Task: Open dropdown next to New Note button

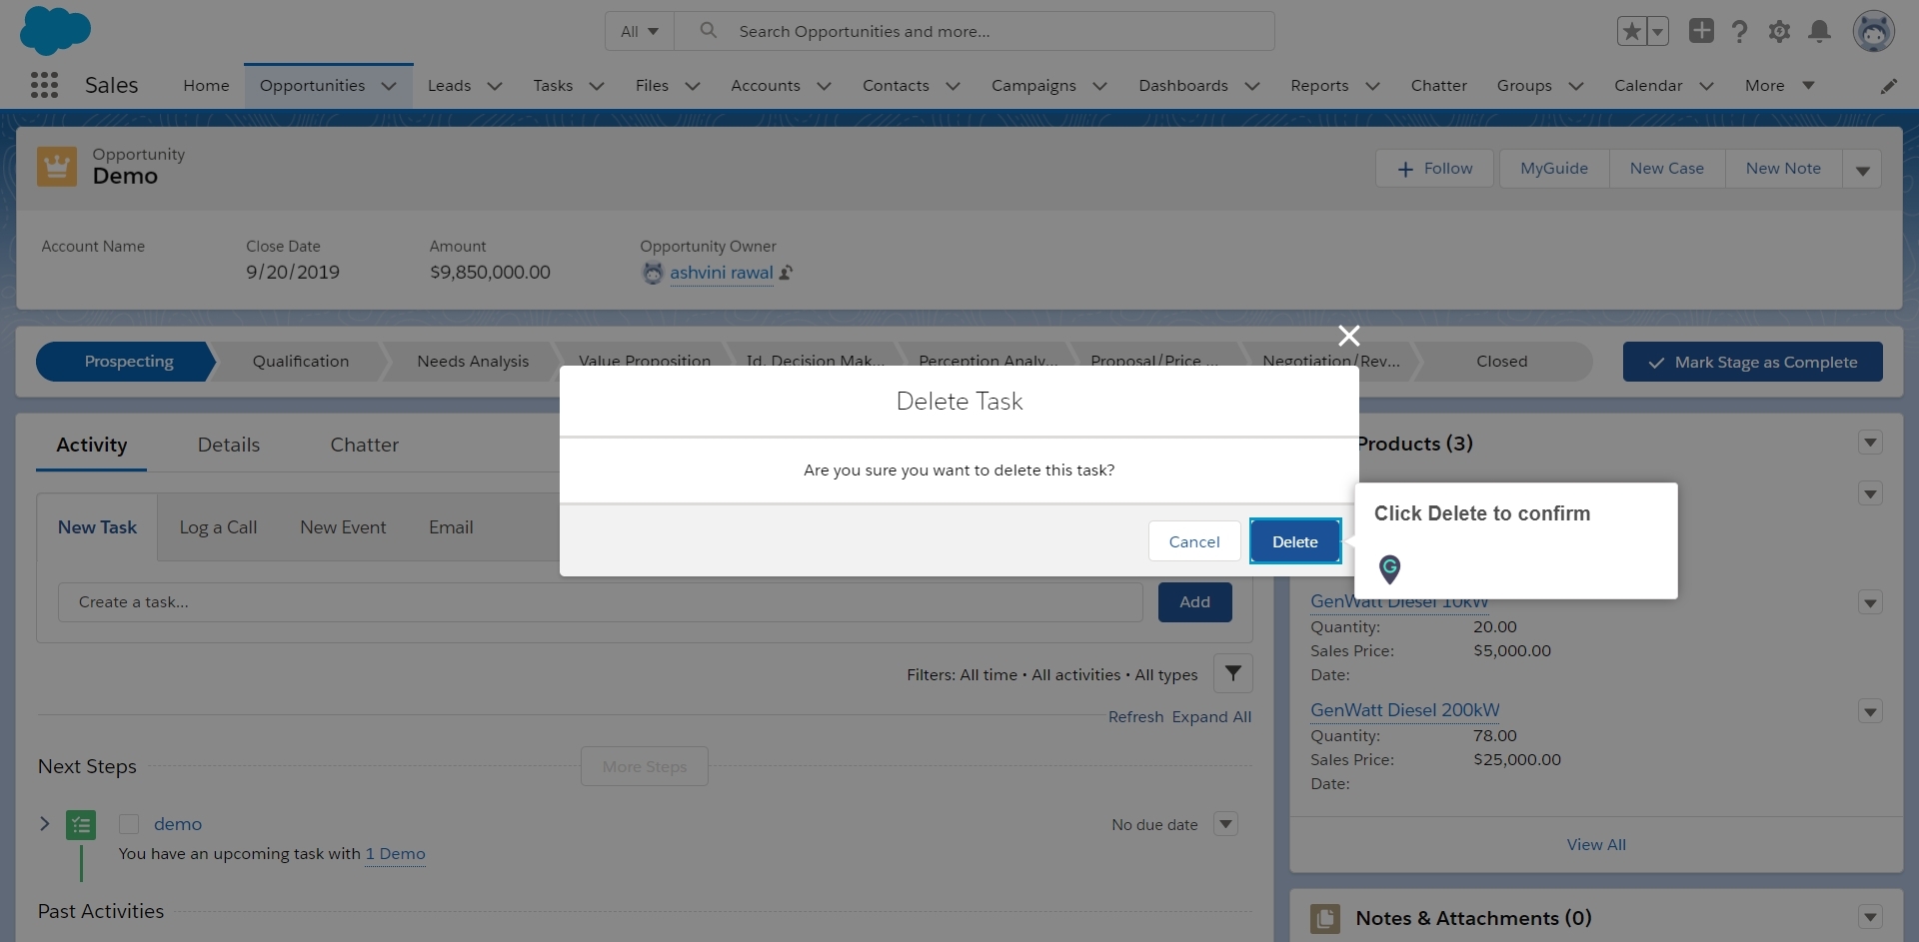Action: click(x=1862, y=169)
